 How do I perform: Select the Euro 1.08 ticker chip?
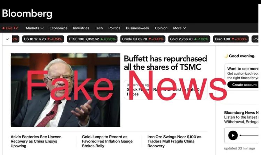[231, 39]
